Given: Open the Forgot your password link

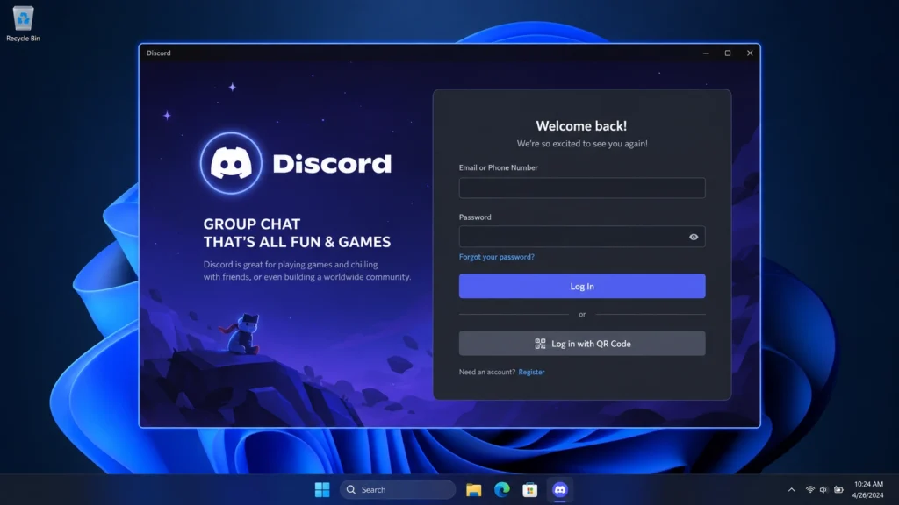Looking at the screenshot, I should (497, 257).
